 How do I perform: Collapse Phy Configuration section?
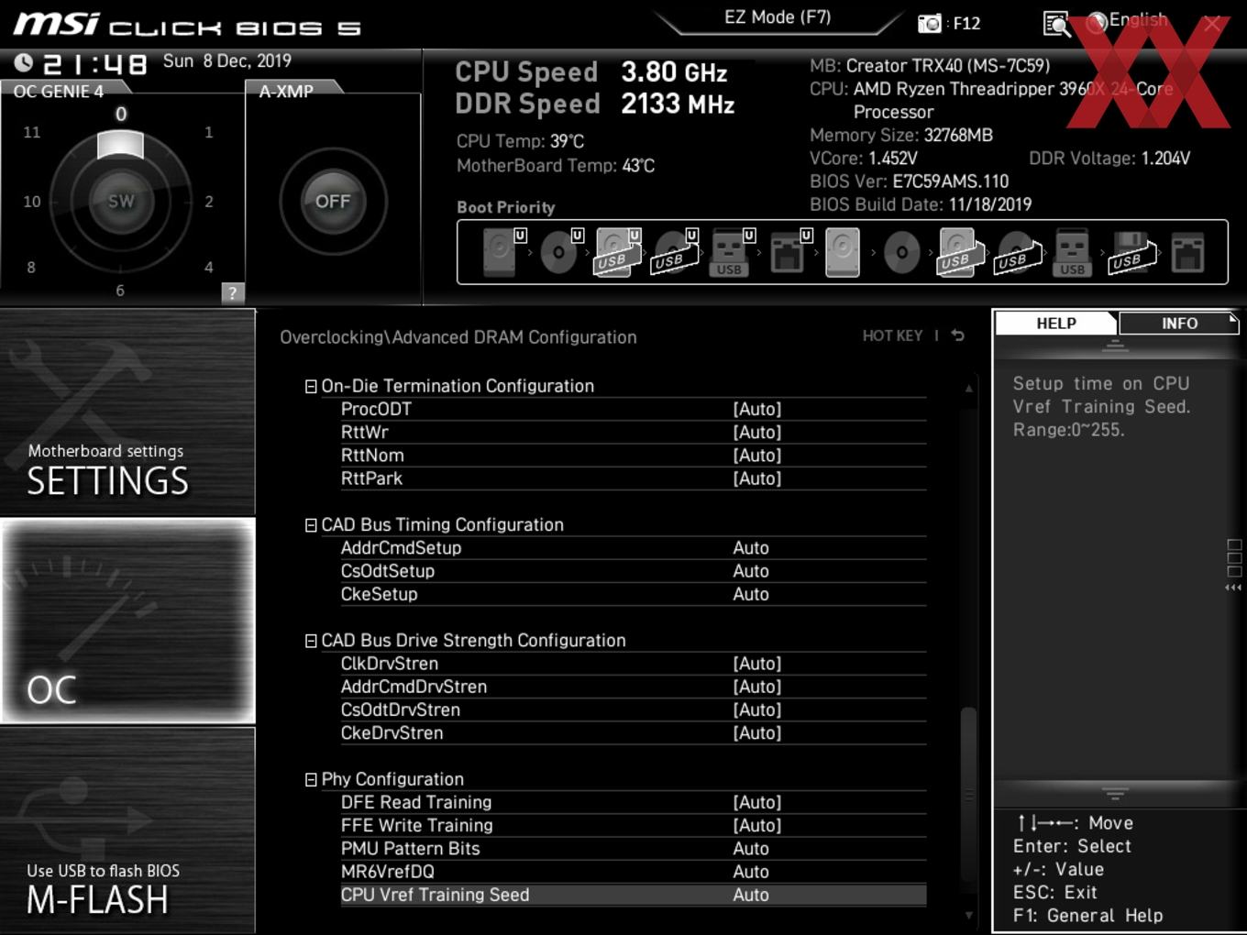tap(311, 779)
